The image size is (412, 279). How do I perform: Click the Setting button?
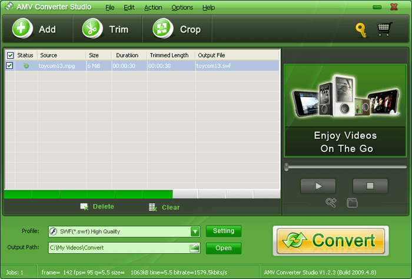[x=224, y=231]
